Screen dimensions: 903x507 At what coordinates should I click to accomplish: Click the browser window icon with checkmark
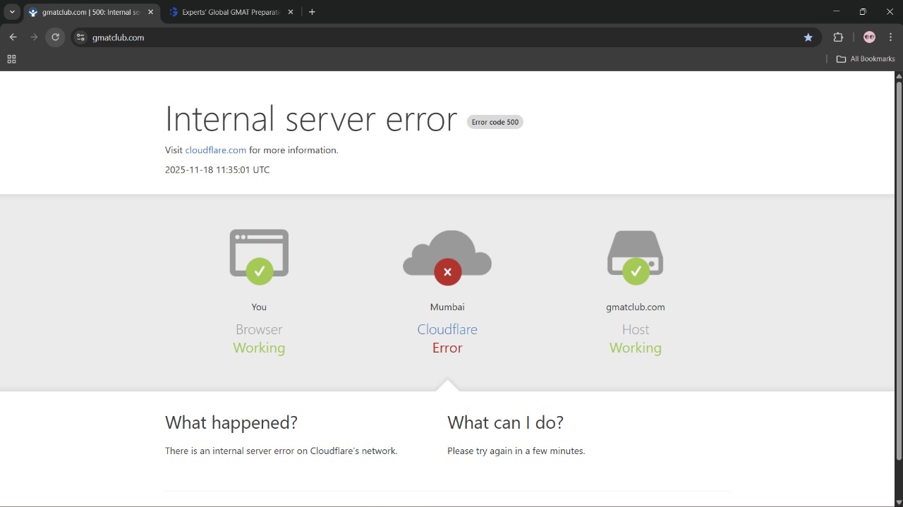259,257
